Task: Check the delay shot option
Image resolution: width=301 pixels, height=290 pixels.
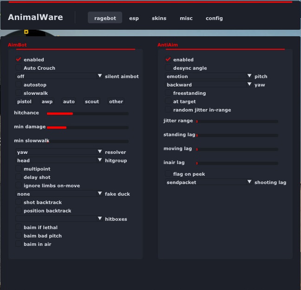Action: pyautogui.click(x=19, y=177)
